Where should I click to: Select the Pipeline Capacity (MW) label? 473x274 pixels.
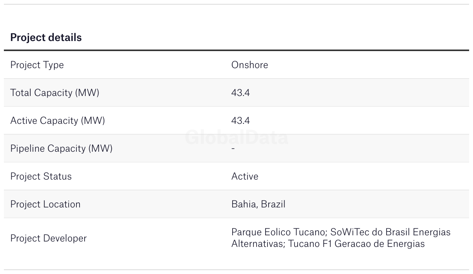[61, 149]
